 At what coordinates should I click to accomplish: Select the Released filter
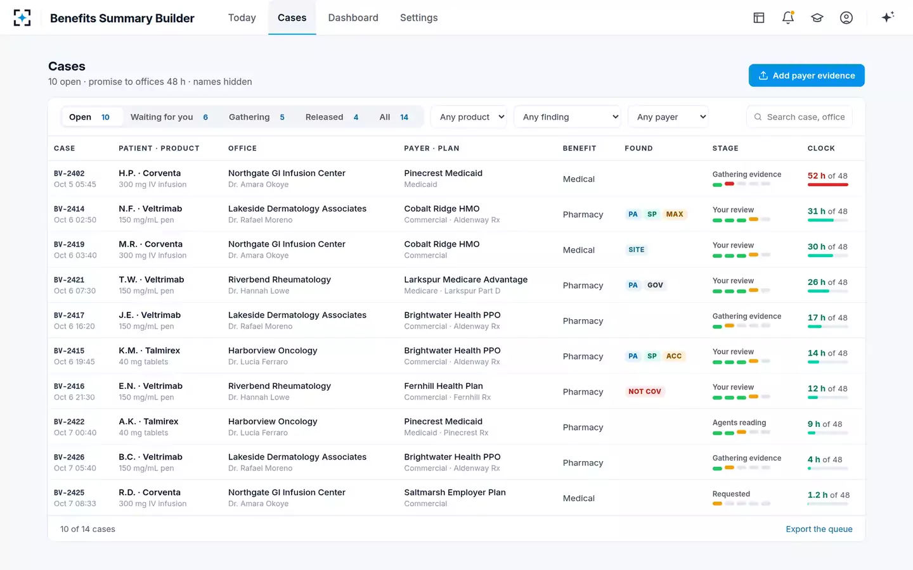[x=332, y=117]
